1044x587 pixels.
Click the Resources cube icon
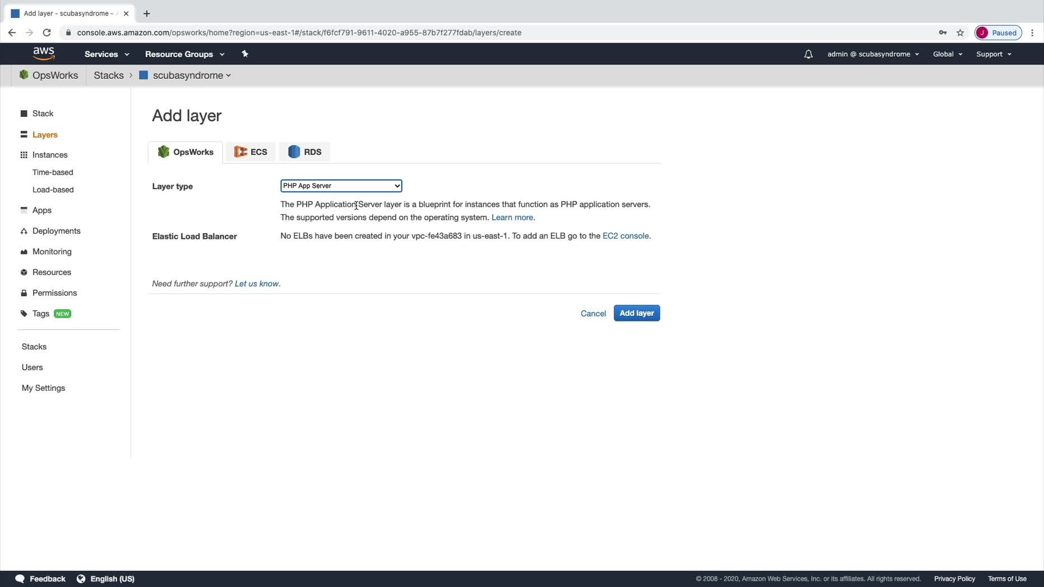tap(23, 272)
